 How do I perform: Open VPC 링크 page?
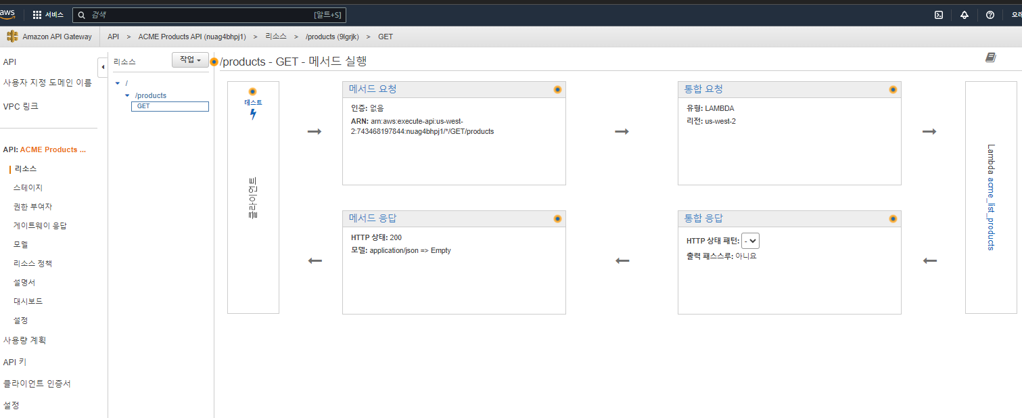click(x=21, y=106)
